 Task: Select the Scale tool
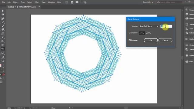click(3, 34)
